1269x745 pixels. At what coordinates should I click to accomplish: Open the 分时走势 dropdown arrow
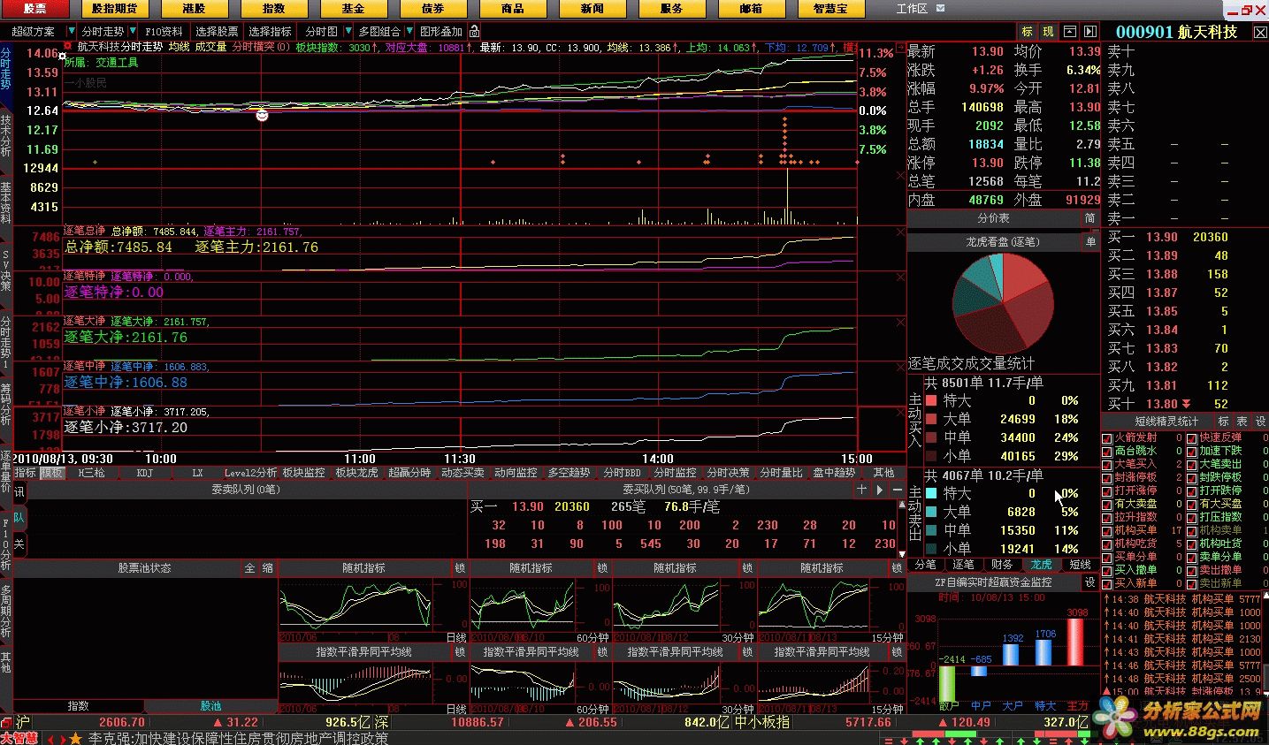134,31
